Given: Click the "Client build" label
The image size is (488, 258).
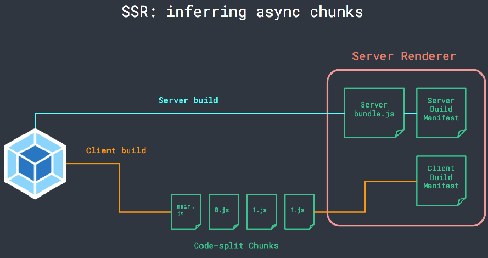Looking at the screenshot, I should [116, 150].
